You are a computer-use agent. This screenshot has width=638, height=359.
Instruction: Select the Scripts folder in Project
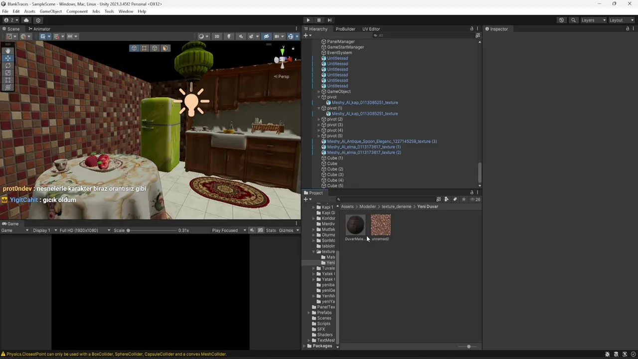pyautogui.click(x=323, y=324)
